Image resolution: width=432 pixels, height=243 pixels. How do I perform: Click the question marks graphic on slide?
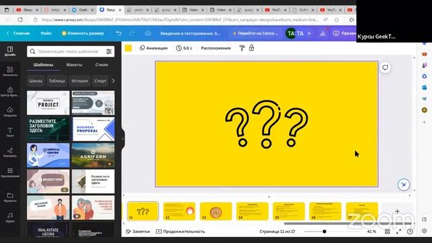267,124
